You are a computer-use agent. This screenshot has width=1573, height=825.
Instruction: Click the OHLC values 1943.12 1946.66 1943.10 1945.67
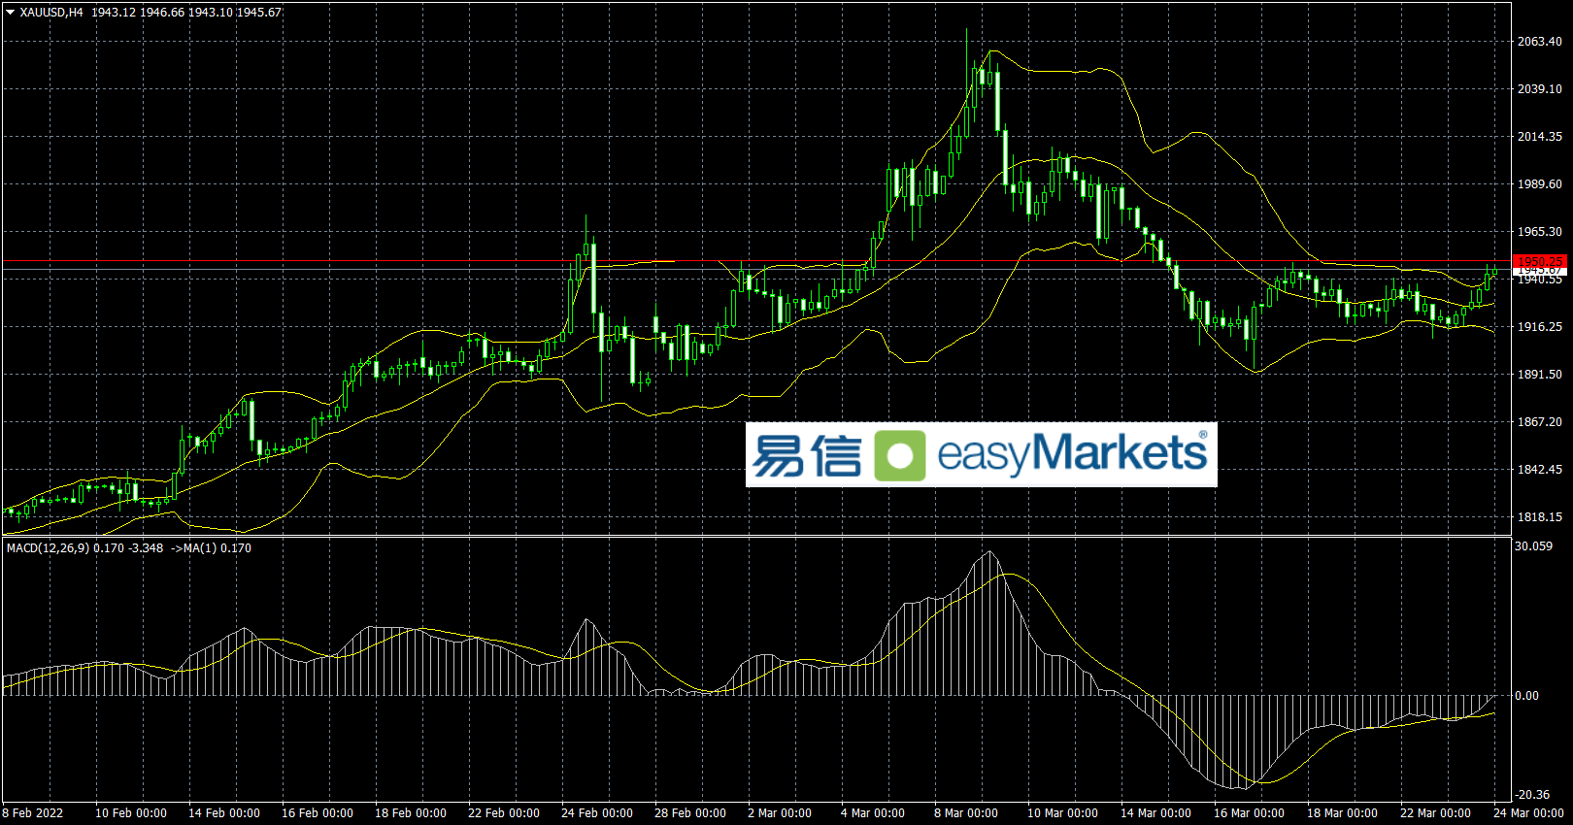[x=186, y=13]
